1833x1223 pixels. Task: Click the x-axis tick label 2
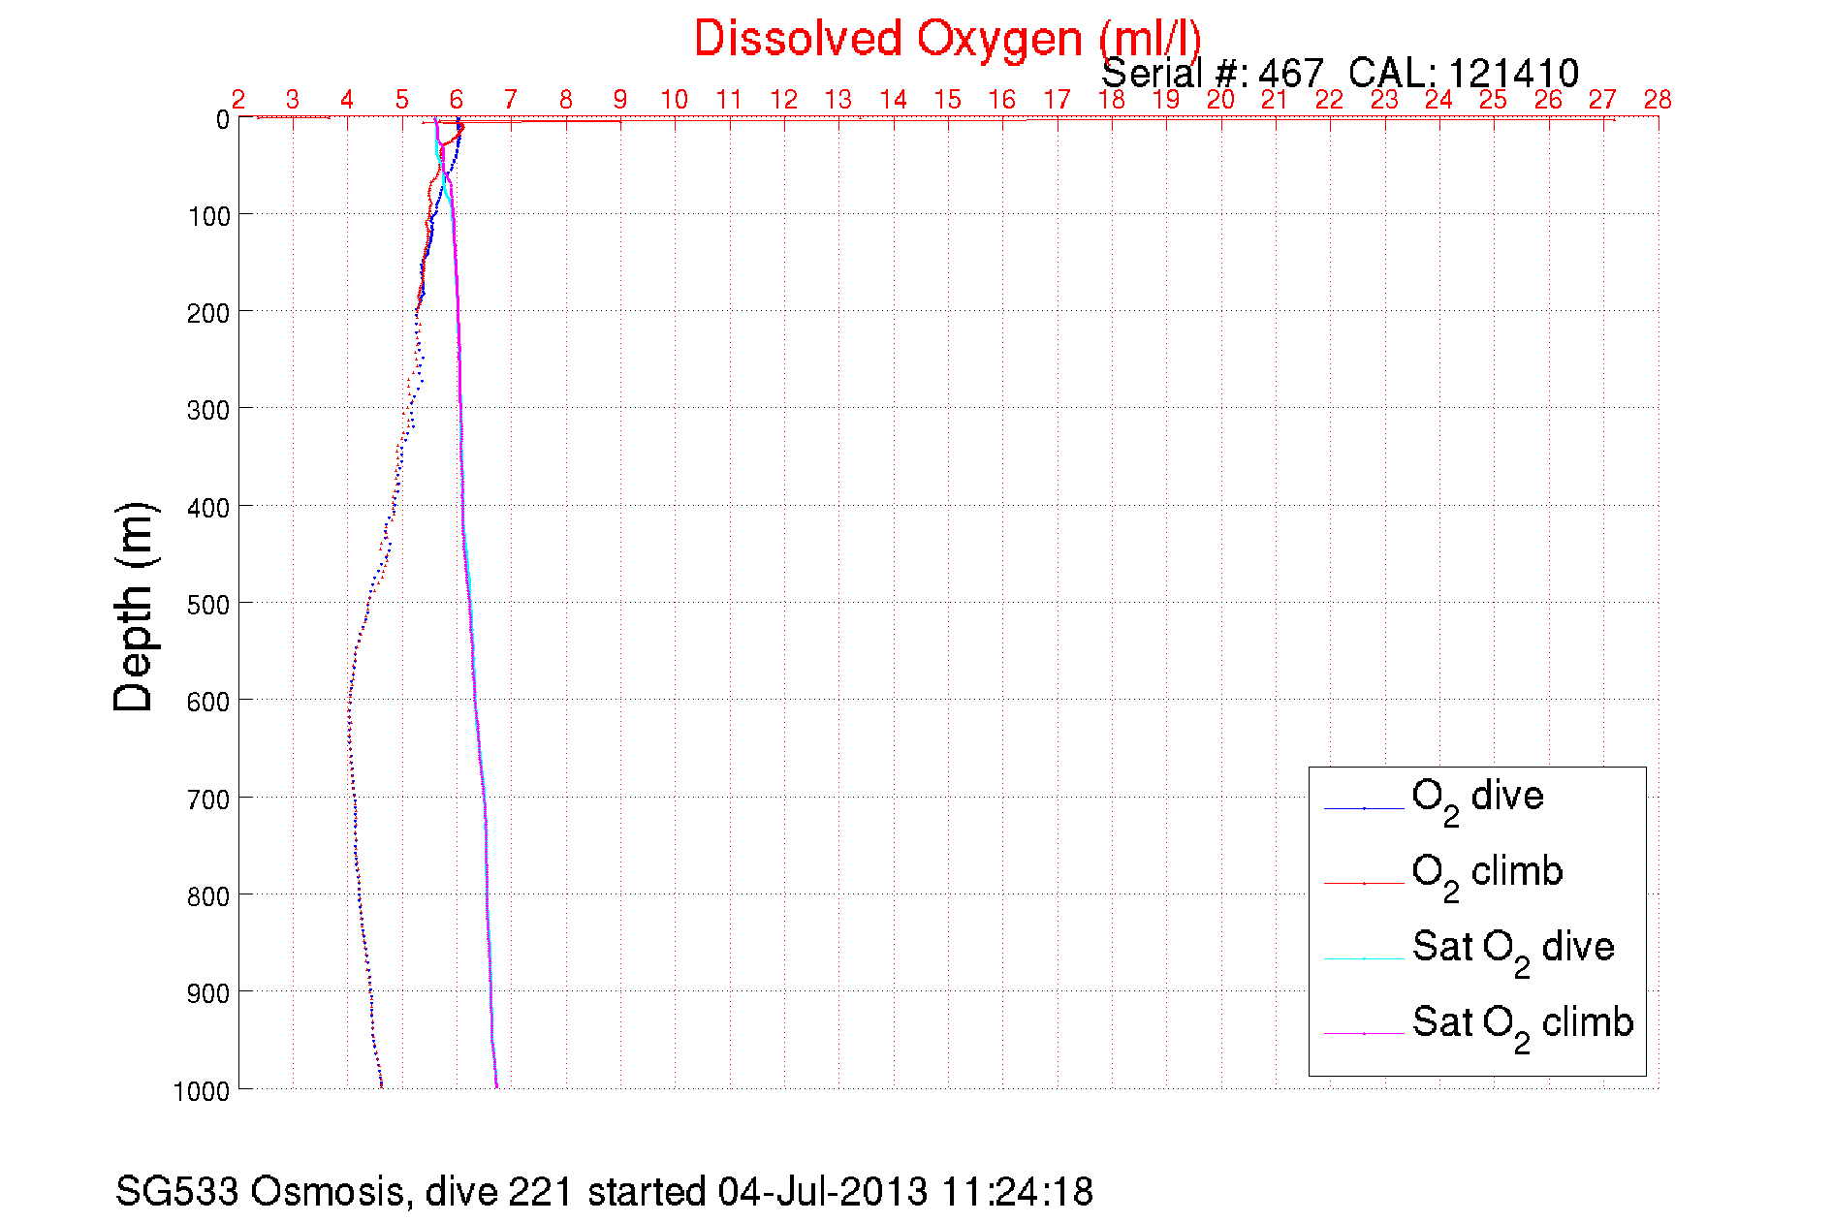pyautogui.click(x=238, y=99)
